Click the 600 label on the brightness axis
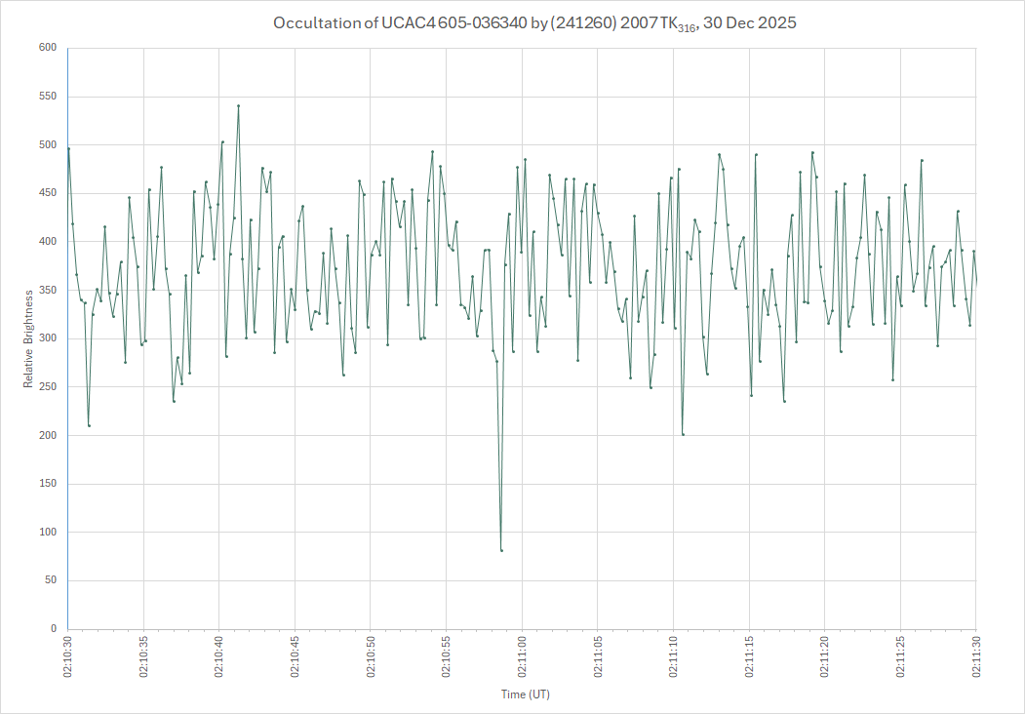Image resolution: width=1025 pixels, height=714 pixels. click(x=48, y=48)
